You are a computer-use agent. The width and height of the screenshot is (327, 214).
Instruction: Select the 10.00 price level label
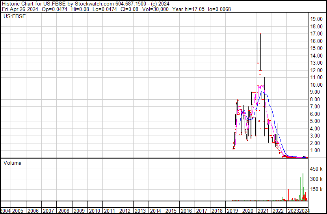(x=316, y=85)
